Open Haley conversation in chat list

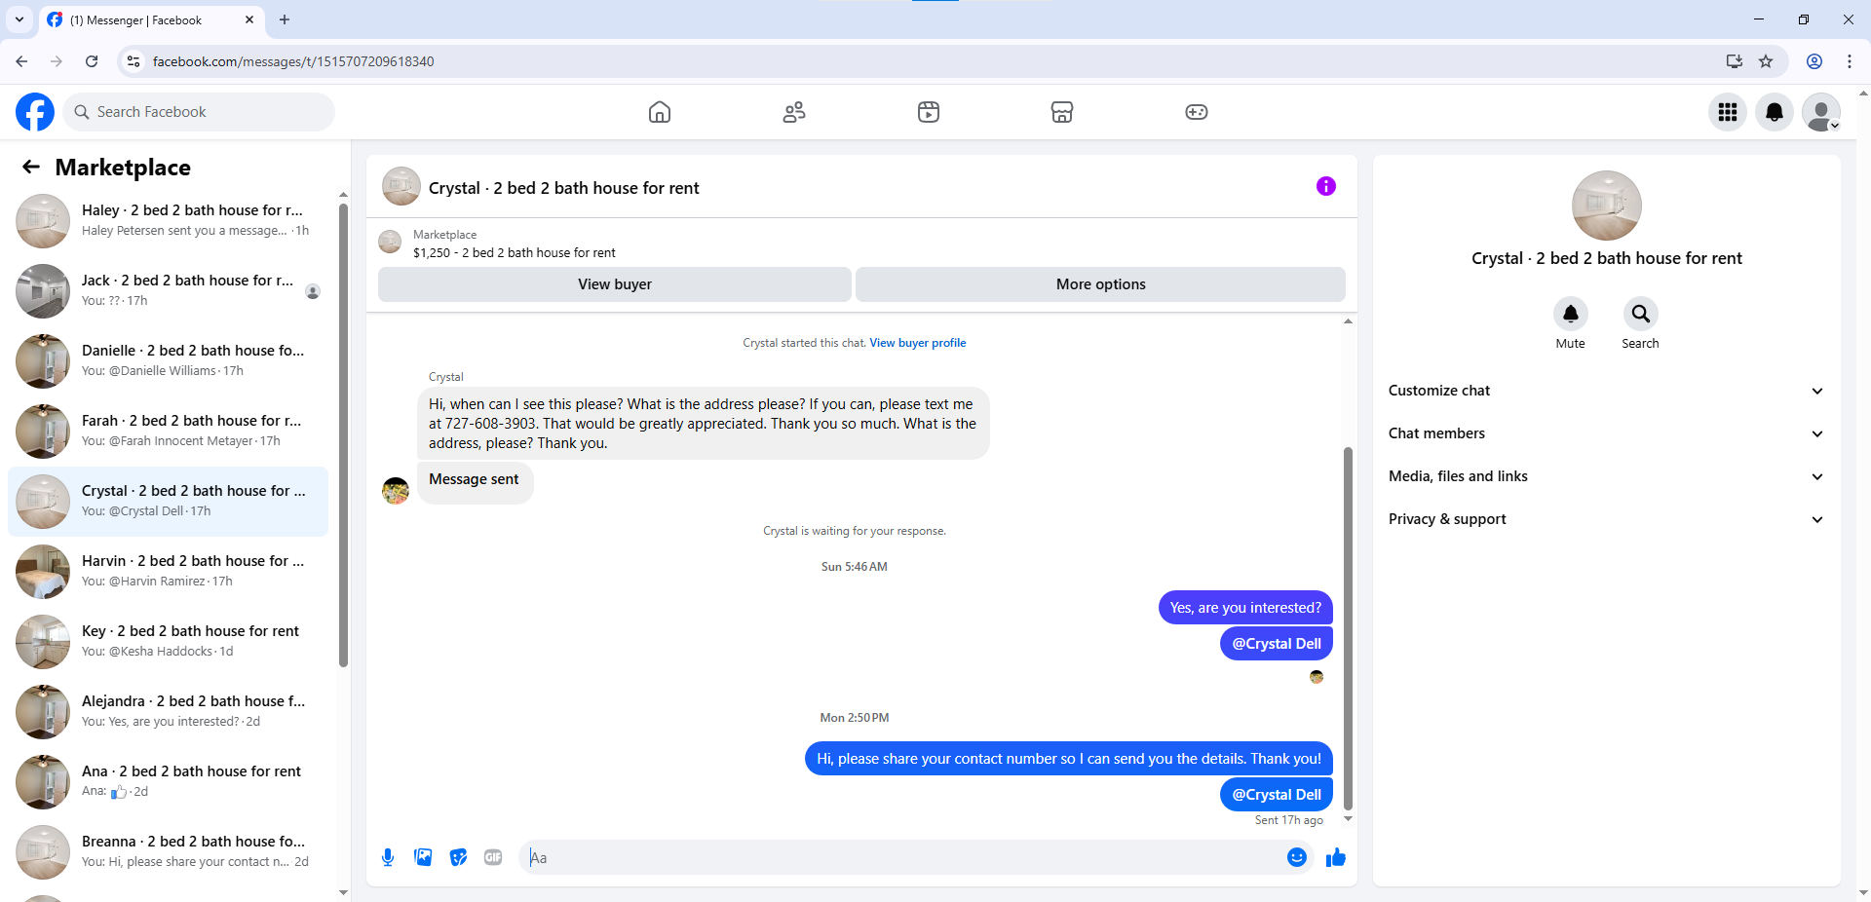(169, 221)
